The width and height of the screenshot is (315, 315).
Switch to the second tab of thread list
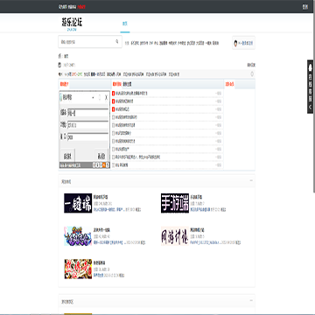pos(127,84)
